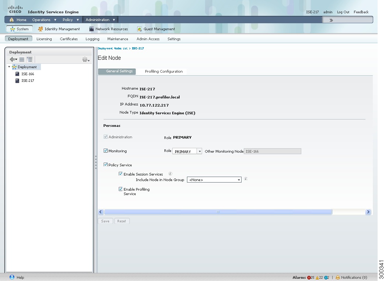Open the dropdown arrow beside back icon

tap(16, 59)
